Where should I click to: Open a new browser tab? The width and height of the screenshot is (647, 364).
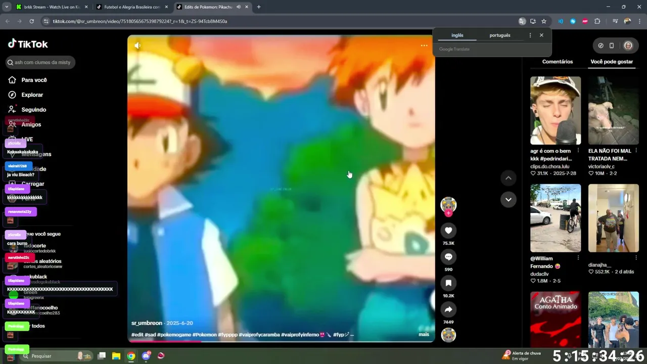(259, 7)
